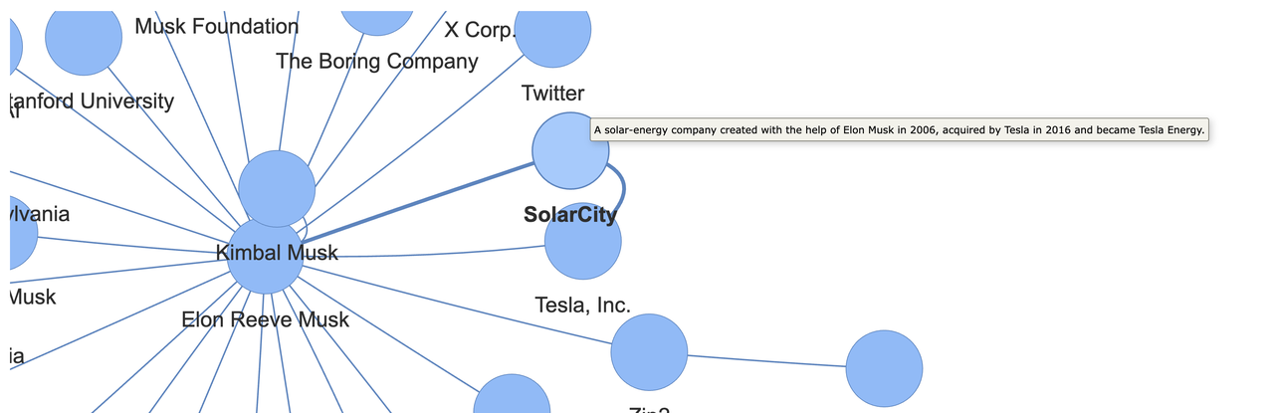Select the Tesla, Inc. node circle

[583, 240]
